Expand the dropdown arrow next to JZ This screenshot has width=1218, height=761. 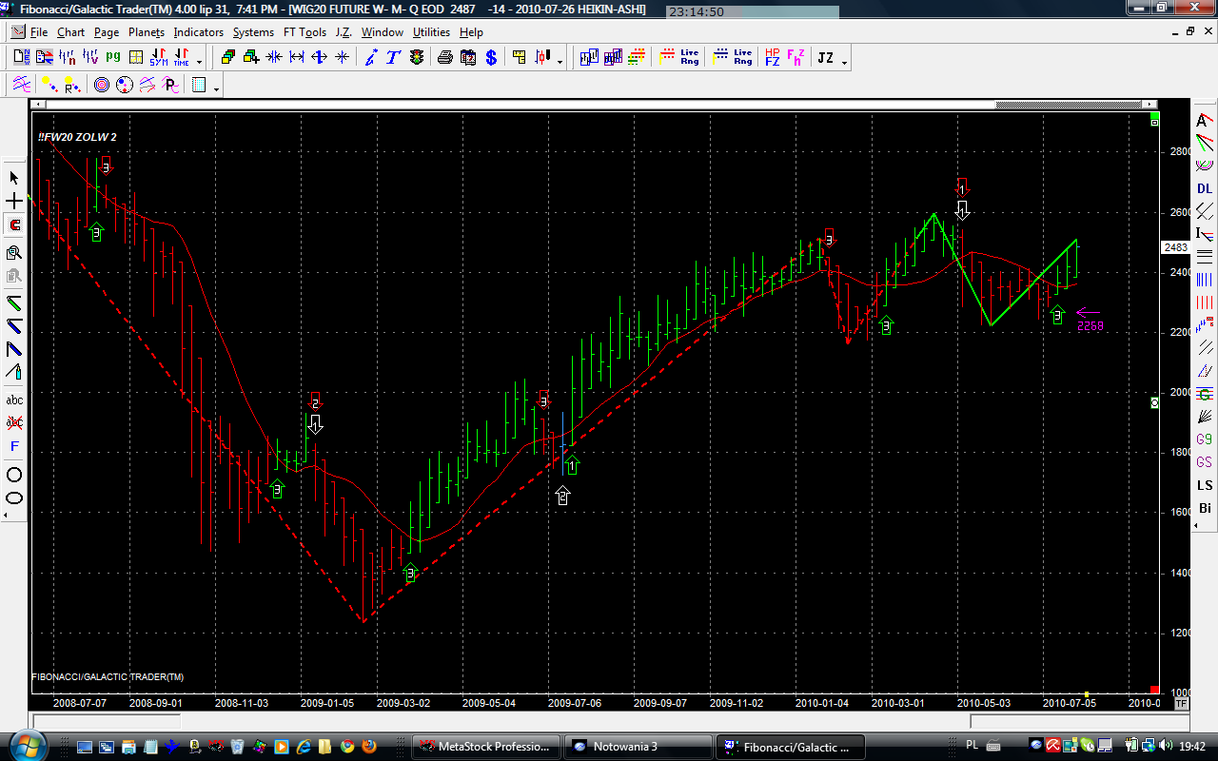pos(845,62)
